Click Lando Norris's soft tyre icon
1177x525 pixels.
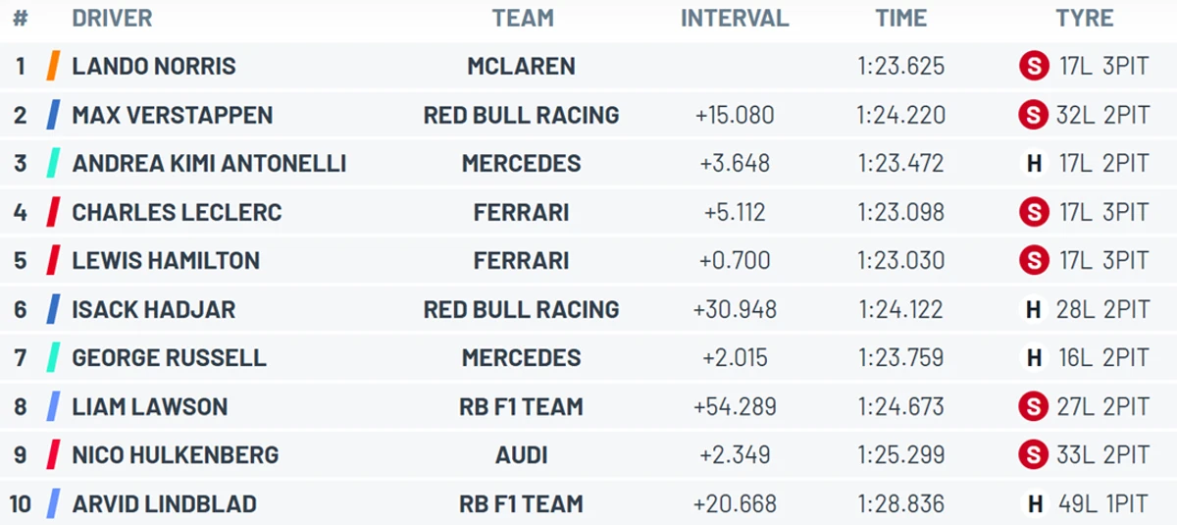tap(1034, 67)
